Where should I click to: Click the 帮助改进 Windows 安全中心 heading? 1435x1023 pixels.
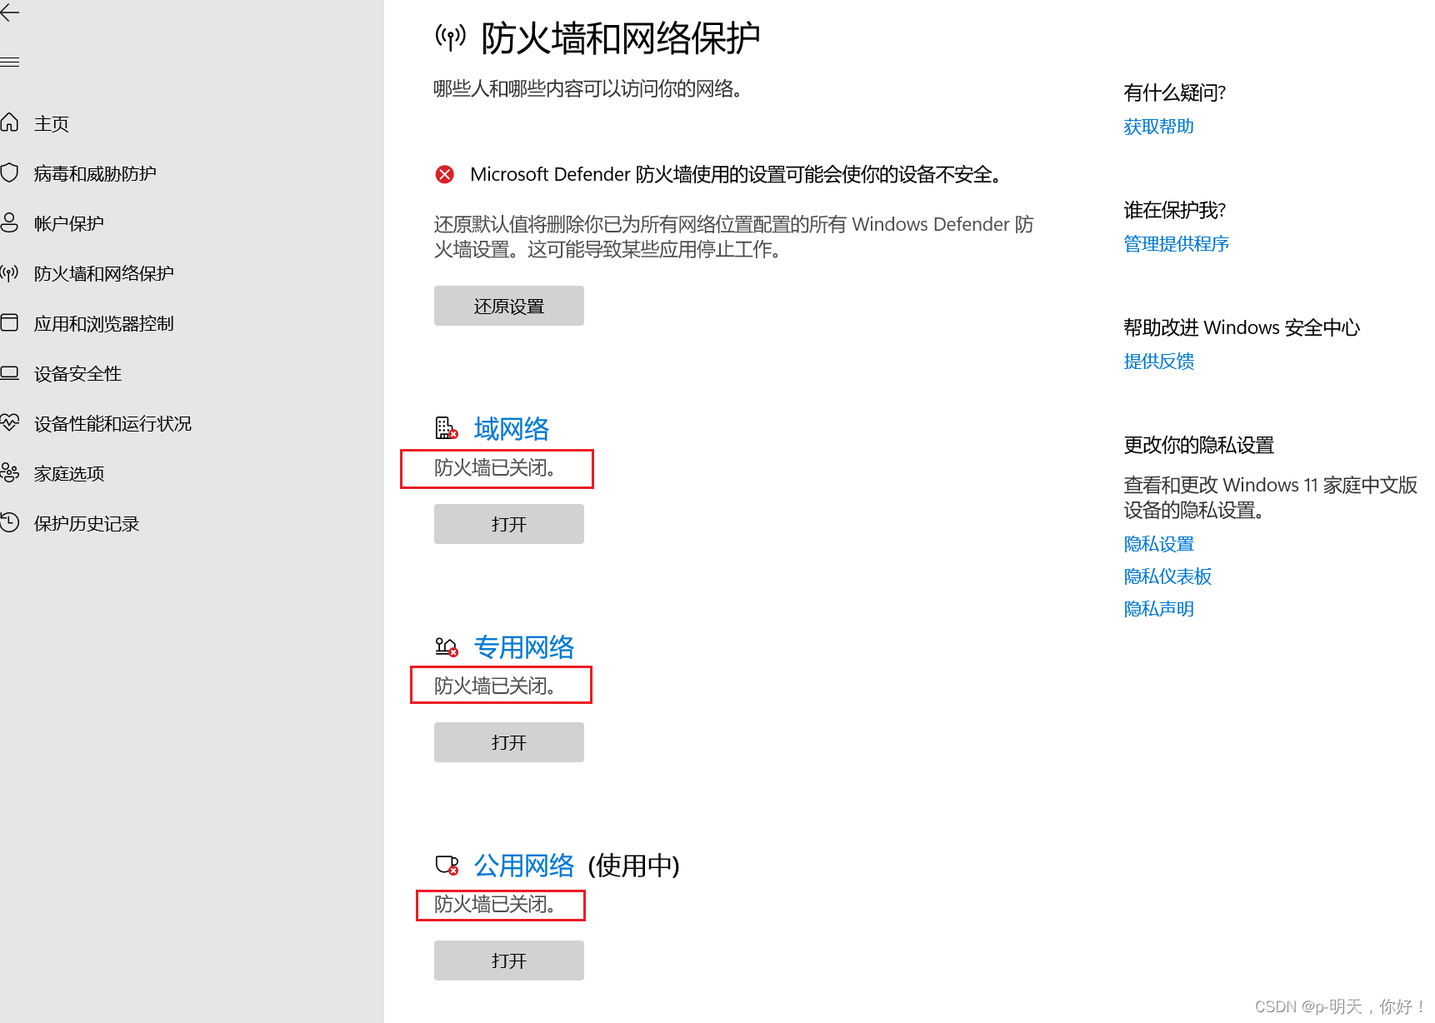[x=1242, y=327]
